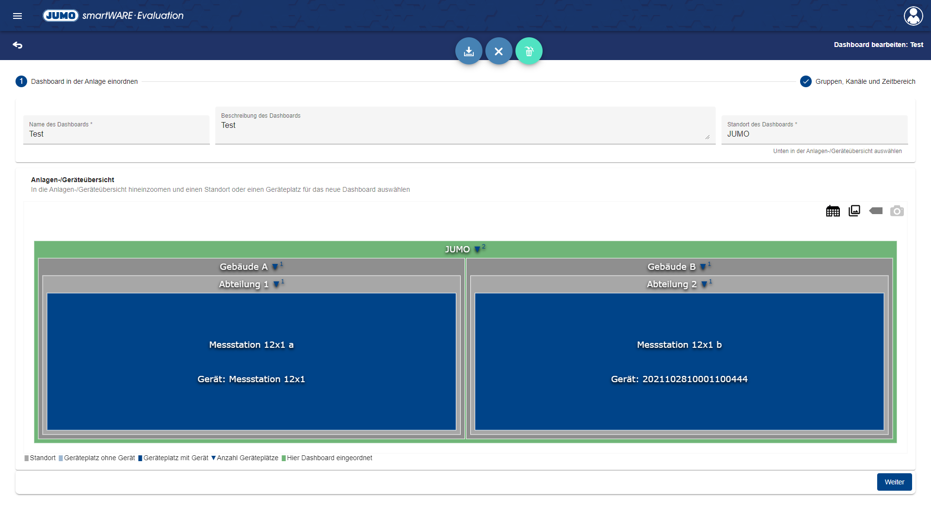Open the user profile icon
The image size is (931, 512).
(913, 16)
